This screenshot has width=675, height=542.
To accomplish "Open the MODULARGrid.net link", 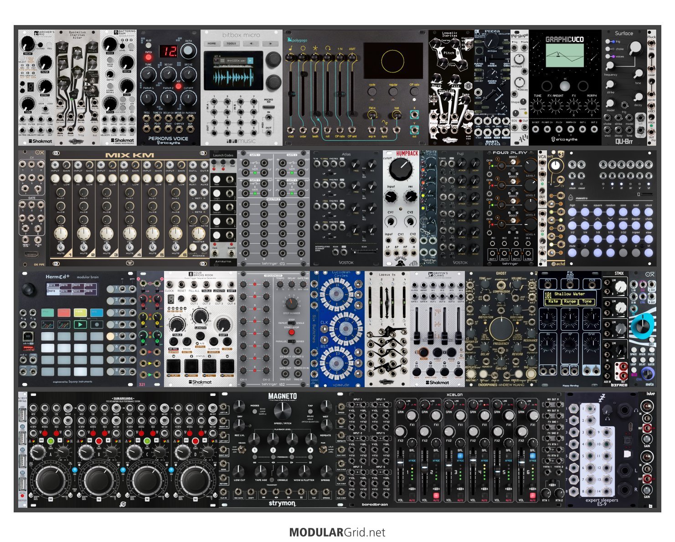I will (337, 532).
